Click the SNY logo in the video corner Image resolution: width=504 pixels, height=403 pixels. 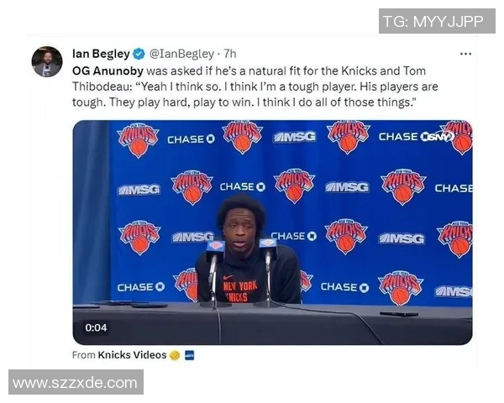(x=438, y=137)
